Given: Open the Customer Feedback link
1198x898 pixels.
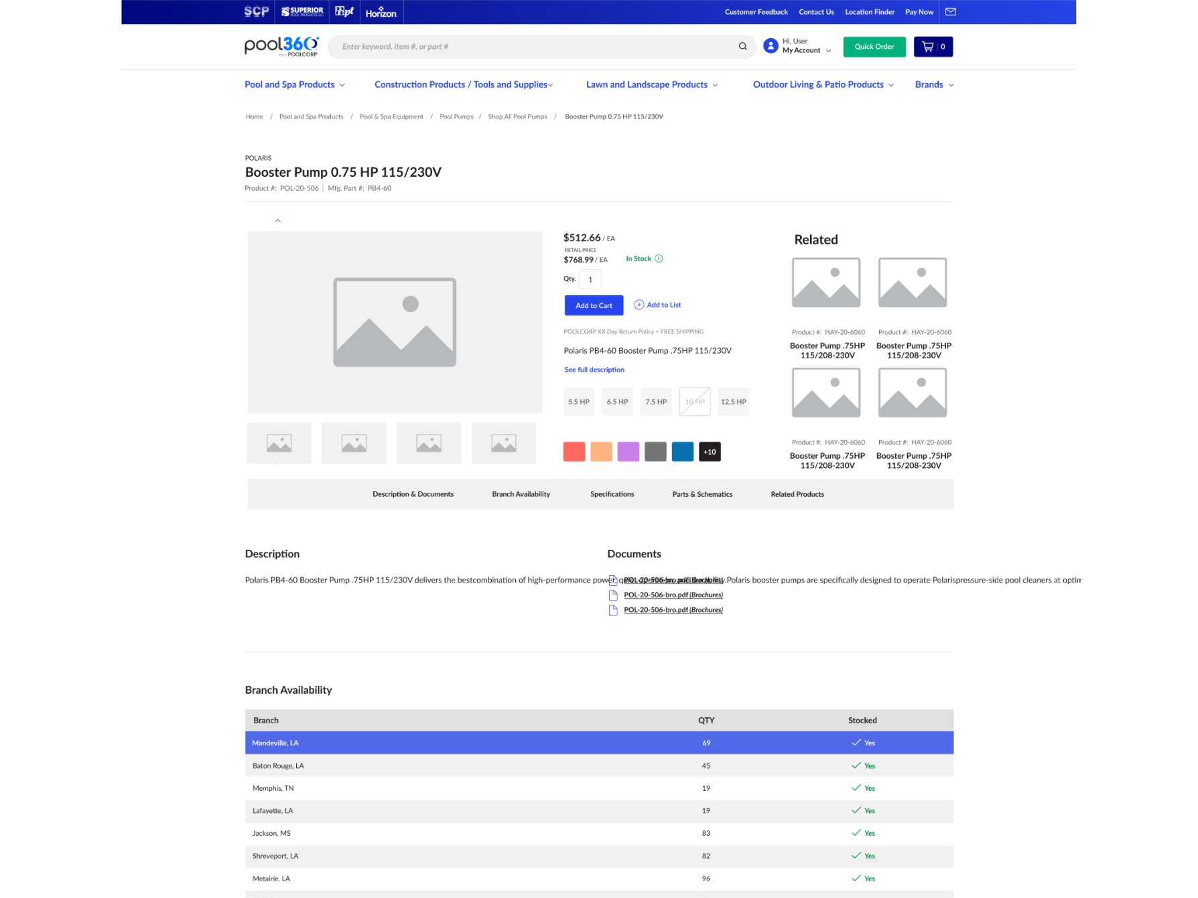Looking at the screenshot, I should point(756,12).
